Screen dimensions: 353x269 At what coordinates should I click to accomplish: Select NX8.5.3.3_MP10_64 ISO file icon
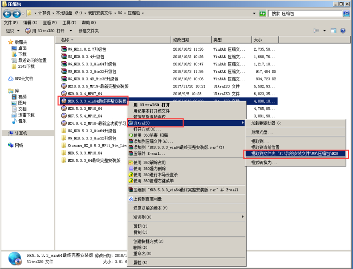64,108
